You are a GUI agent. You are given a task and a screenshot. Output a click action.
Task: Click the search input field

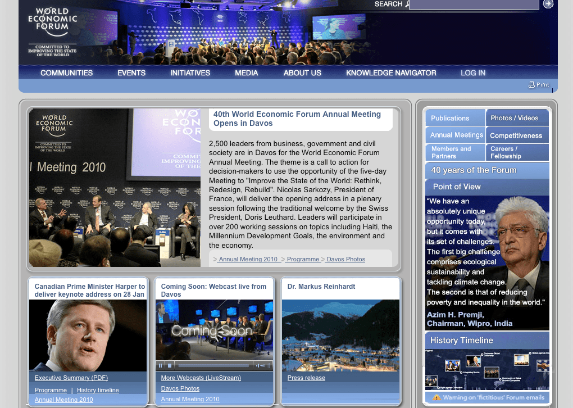474,4
